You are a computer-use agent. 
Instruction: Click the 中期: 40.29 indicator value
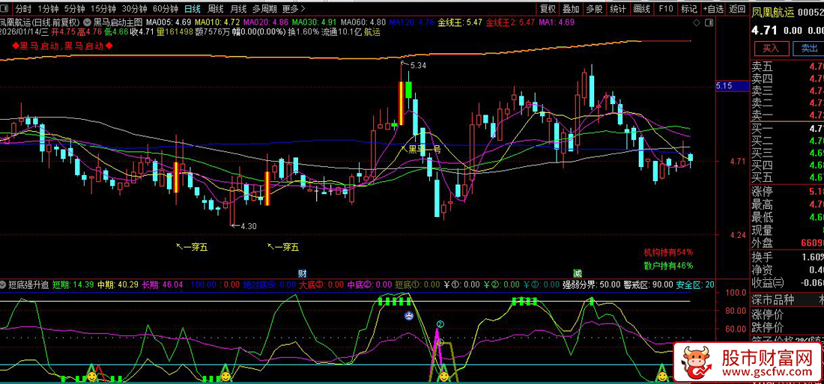pos(119,284)
